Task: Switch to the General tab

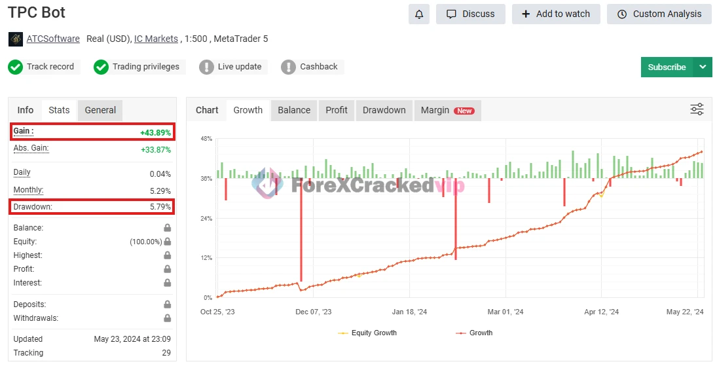Action: pos(100,110)
